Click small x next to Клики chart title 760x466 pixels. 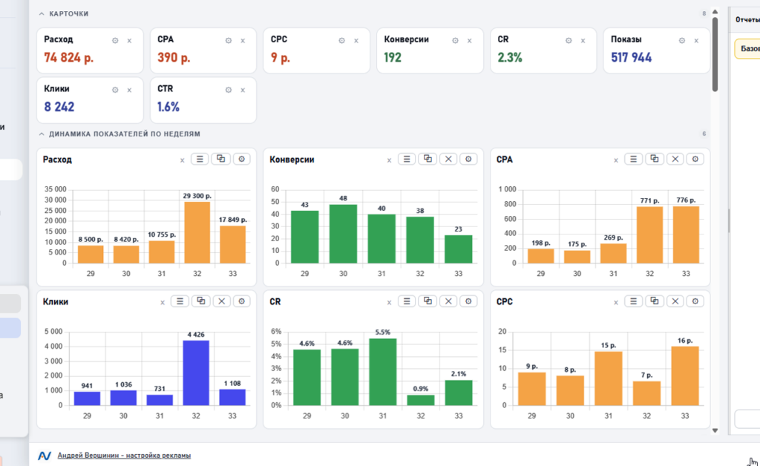tap(163, 303)
